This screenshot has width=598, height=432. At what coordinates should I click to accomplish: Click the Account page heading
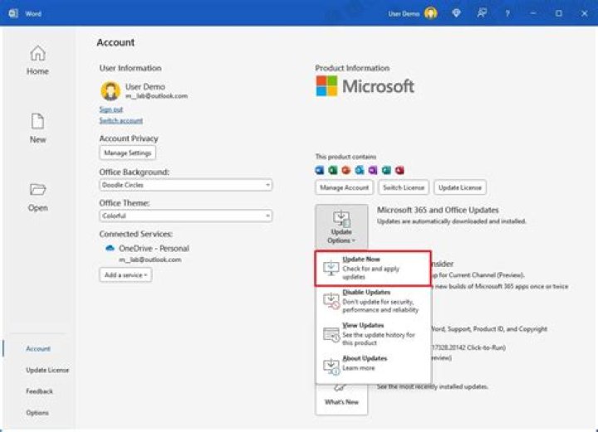[115, 42]
